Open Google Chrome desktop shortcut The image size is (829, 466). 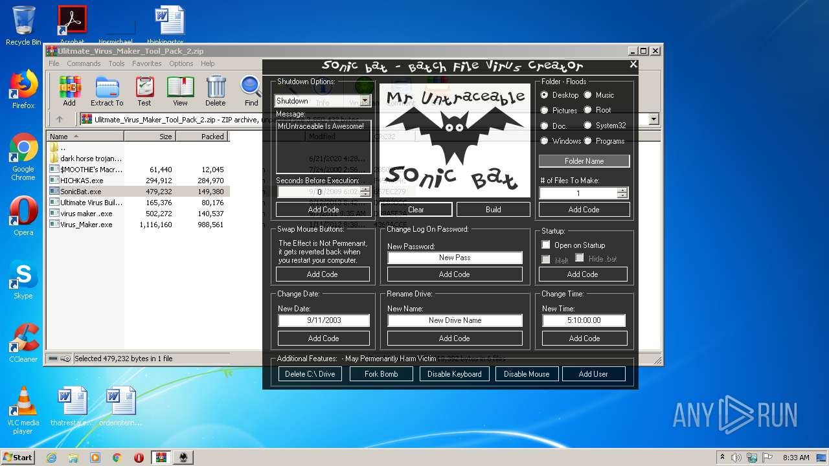[x=23, y=157]
